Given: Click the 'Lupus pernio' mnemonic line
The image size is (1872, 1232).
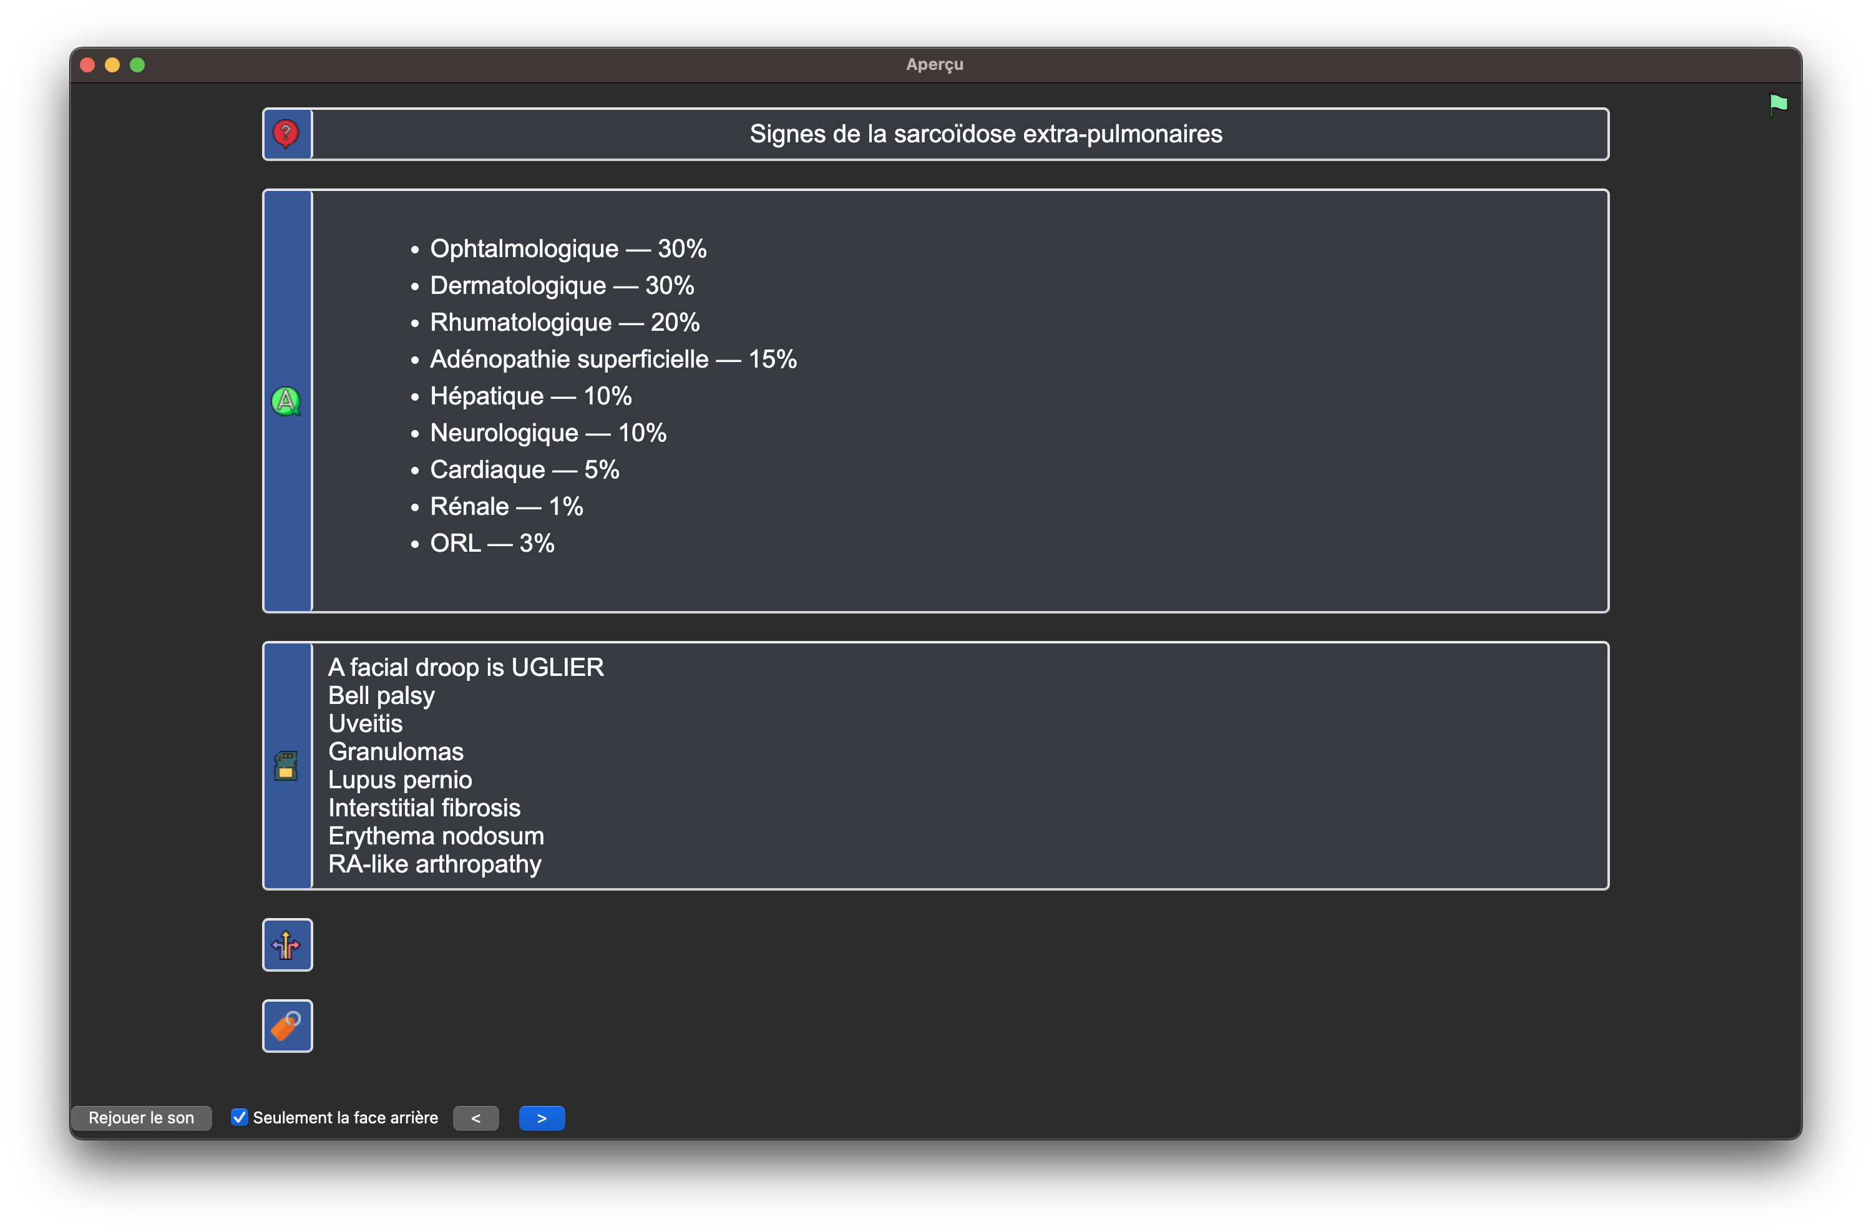Looking at the screenshot, I should pos(399,780).
